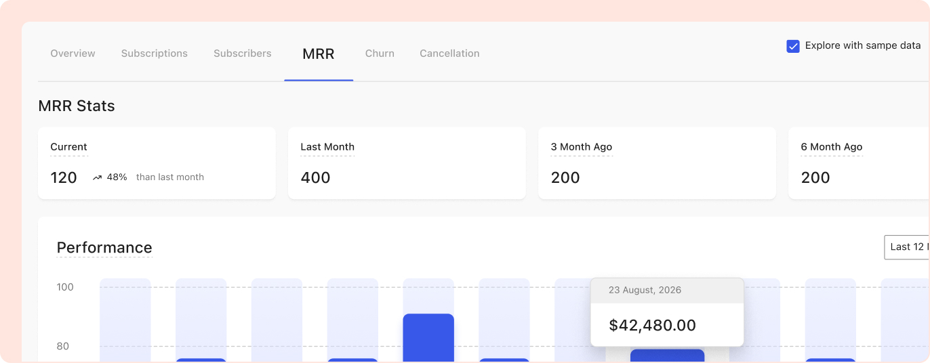Switch to the Overview tab
This screenshot has width=930, height=363.
click(x=73, y=54)
